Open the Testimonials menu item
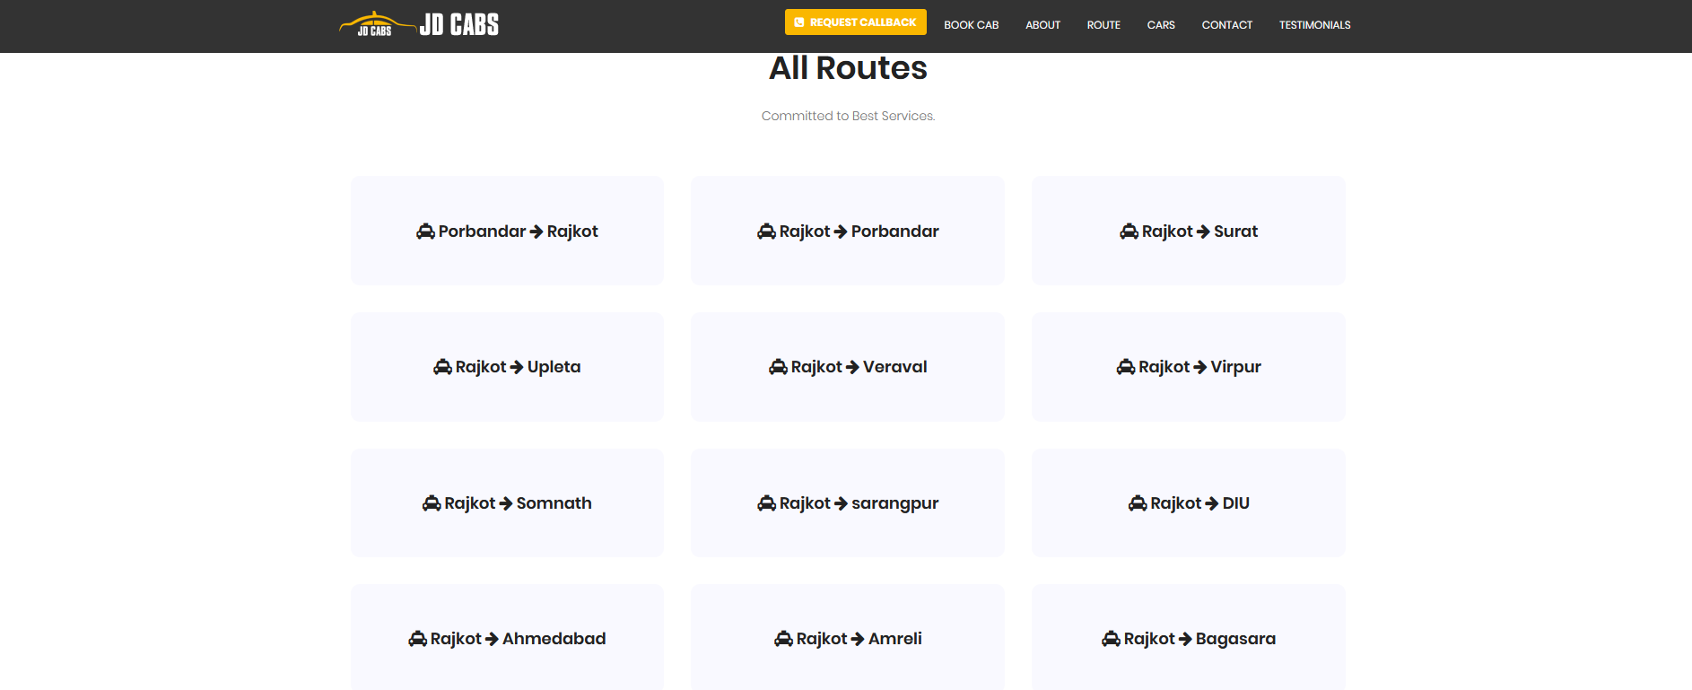This screenshot has width=1692, height=690. 1314,25
